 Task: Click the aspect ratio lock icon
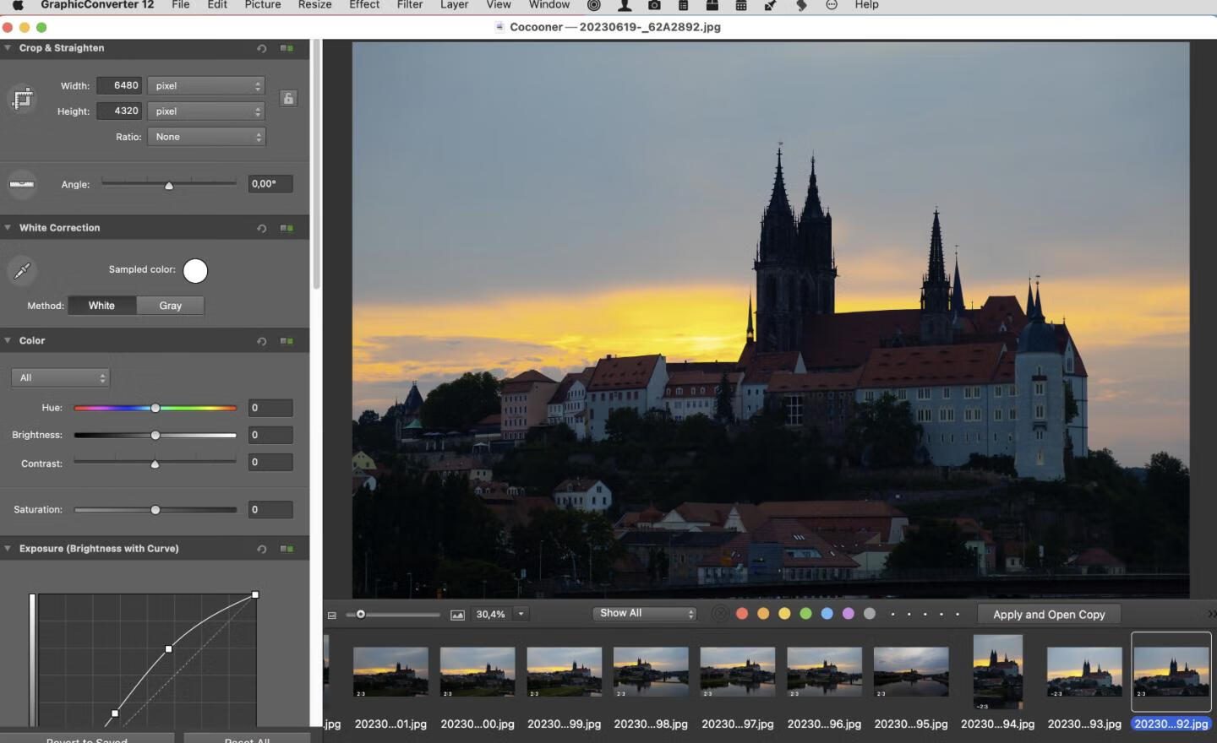click(x=288, y=99)
